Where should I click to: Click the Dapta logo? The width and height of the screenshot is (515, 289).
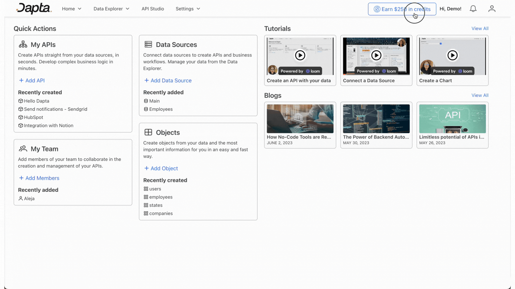34,9
